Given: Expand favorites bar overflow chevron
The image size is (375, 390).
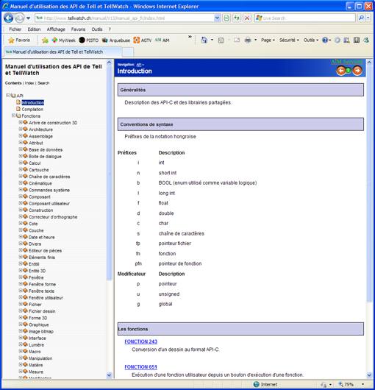Looking at the screenshot, I should pyautogui.click(x=190, y=37).
